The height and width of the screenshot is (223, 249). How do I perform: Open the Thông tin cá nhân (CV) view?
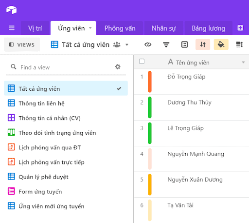click(66, 118)
